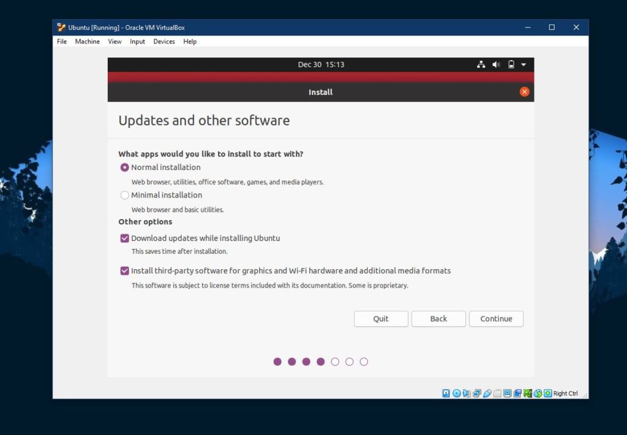
Task: Open the View menu
Action: pos(115,42)
